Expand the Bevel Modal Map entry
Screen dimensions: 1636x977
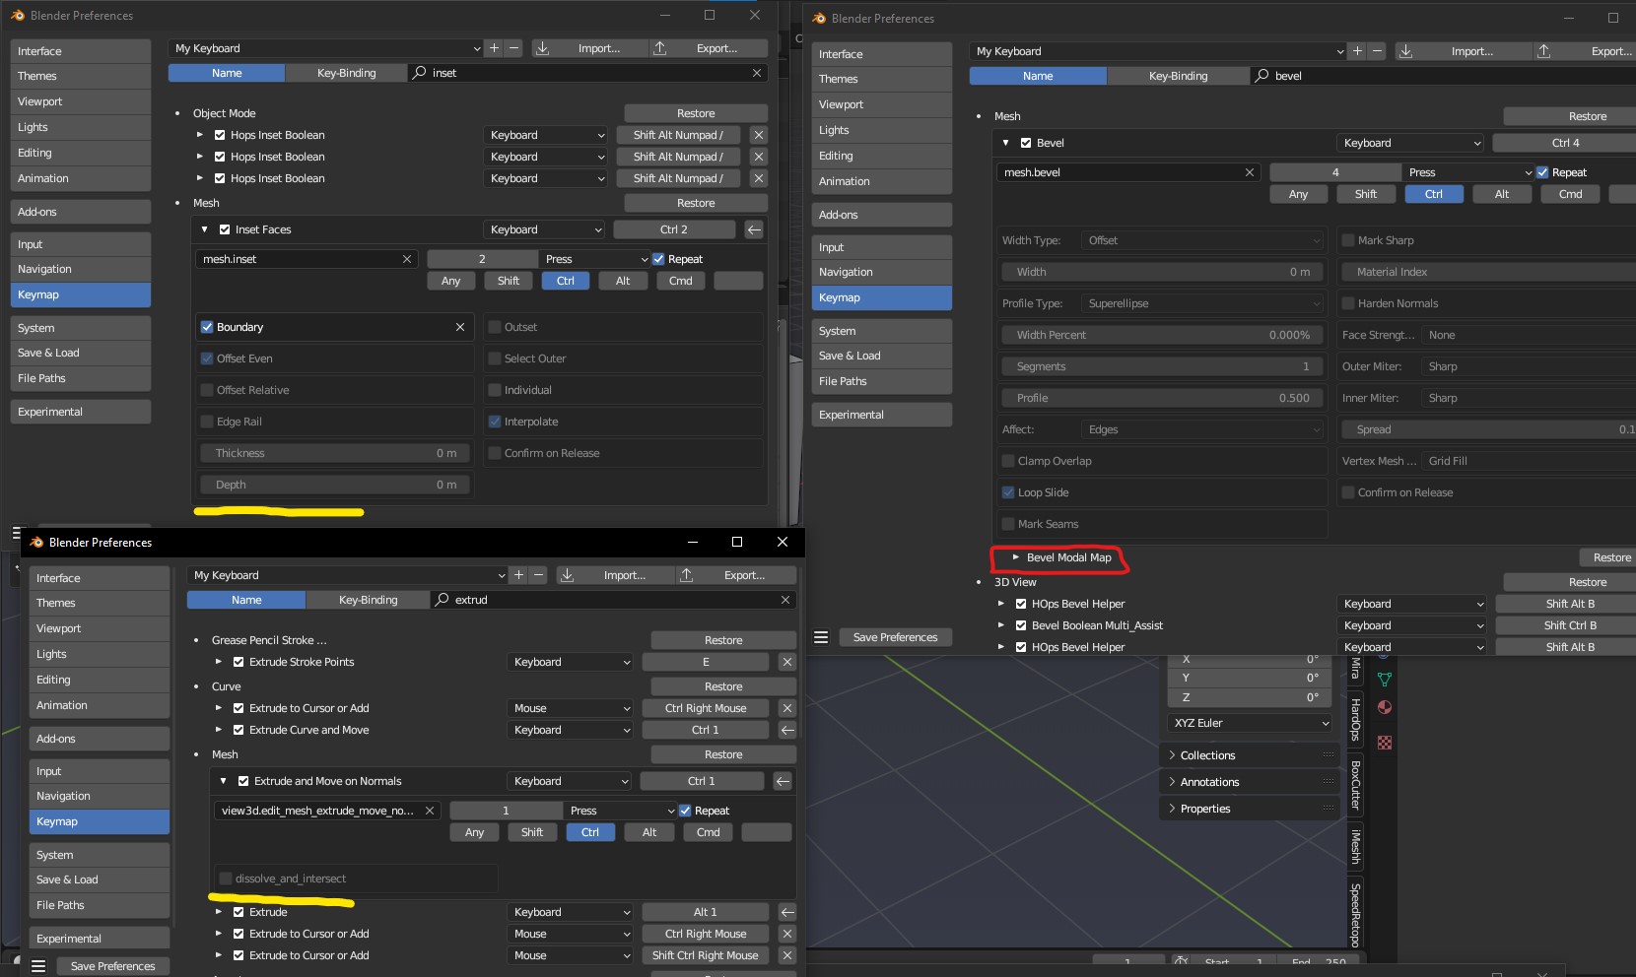click(x=1016, y=557)
